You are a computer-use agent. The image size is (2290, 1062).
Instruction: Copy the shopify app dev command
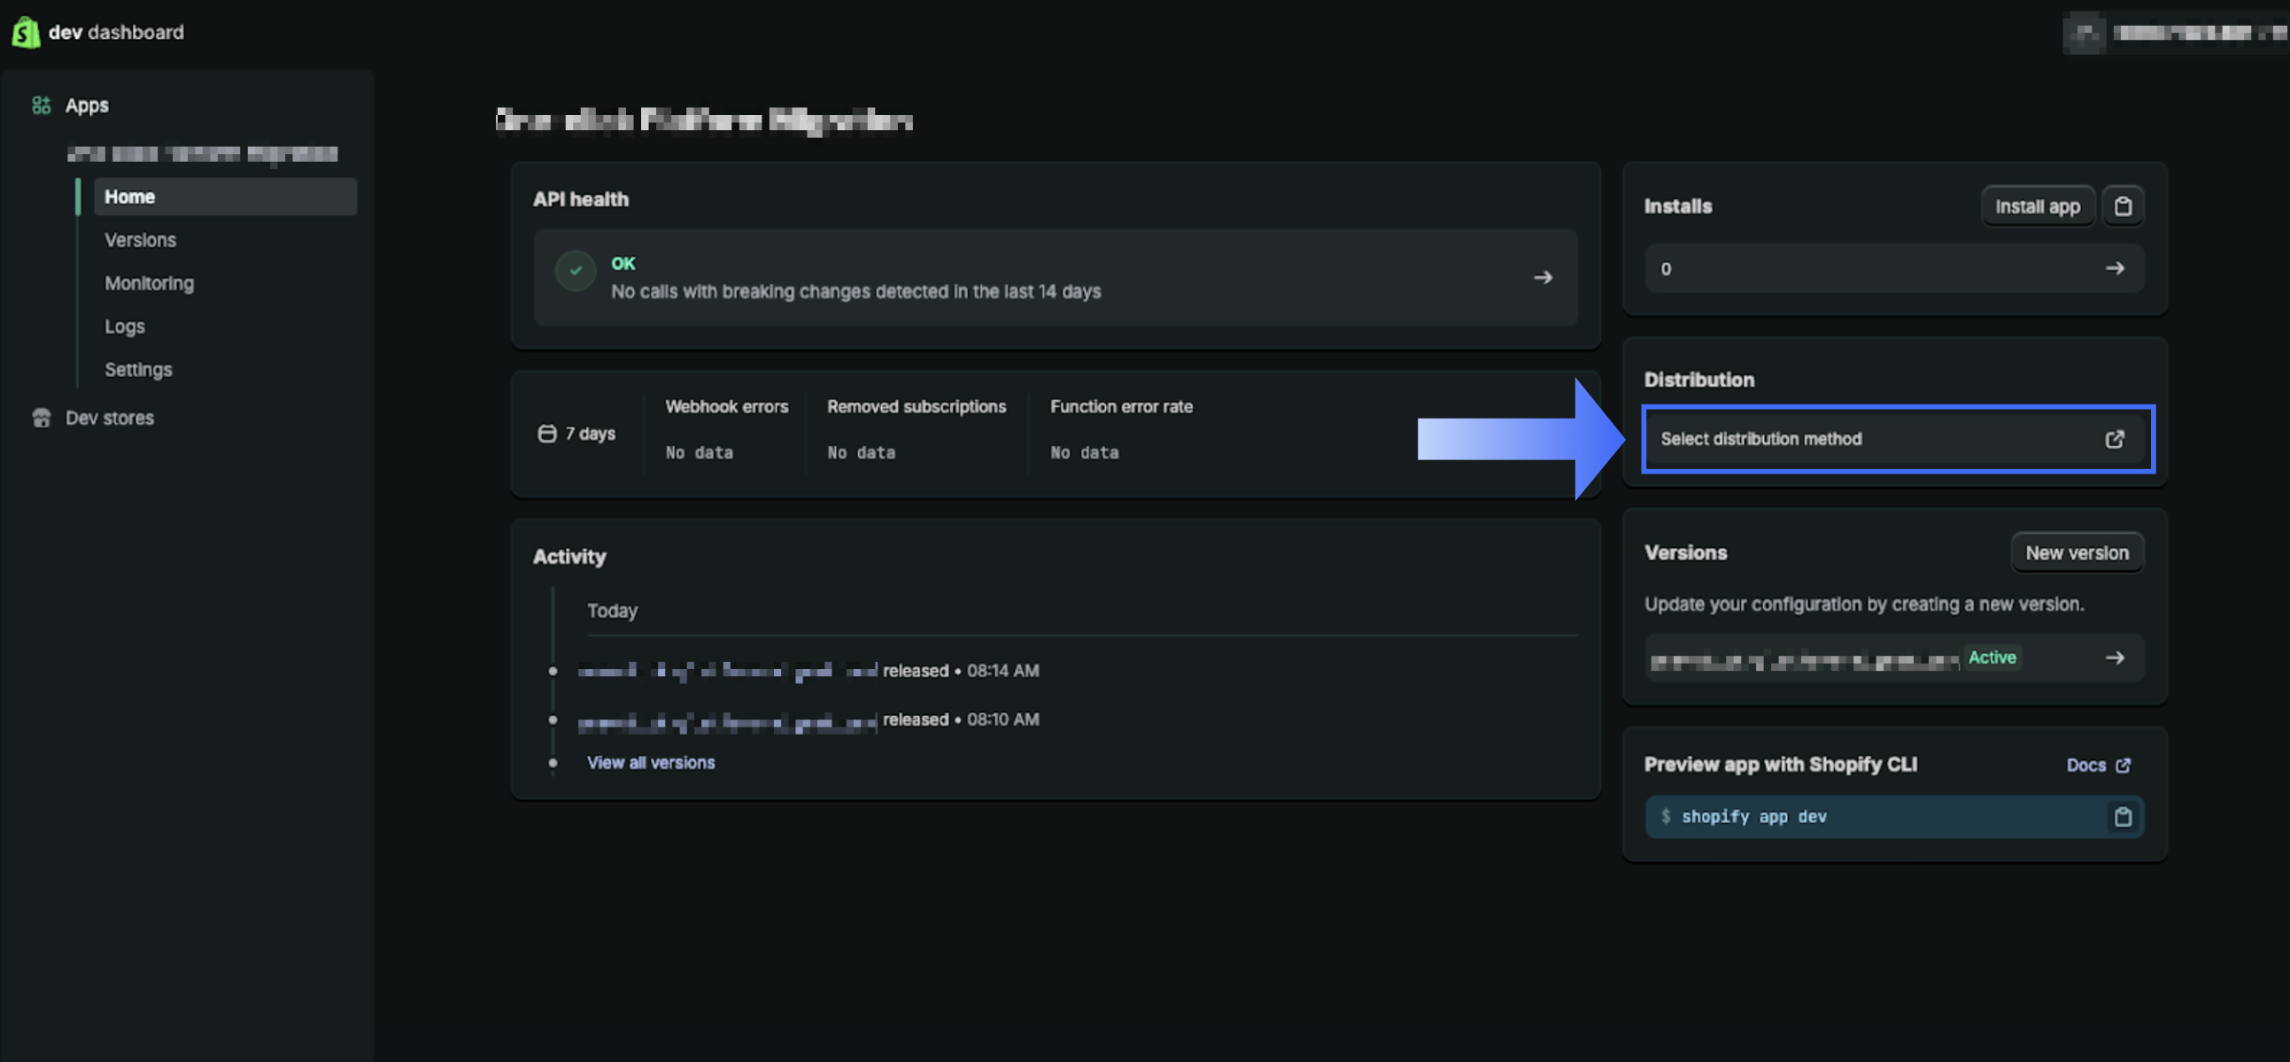[2122, 817]
